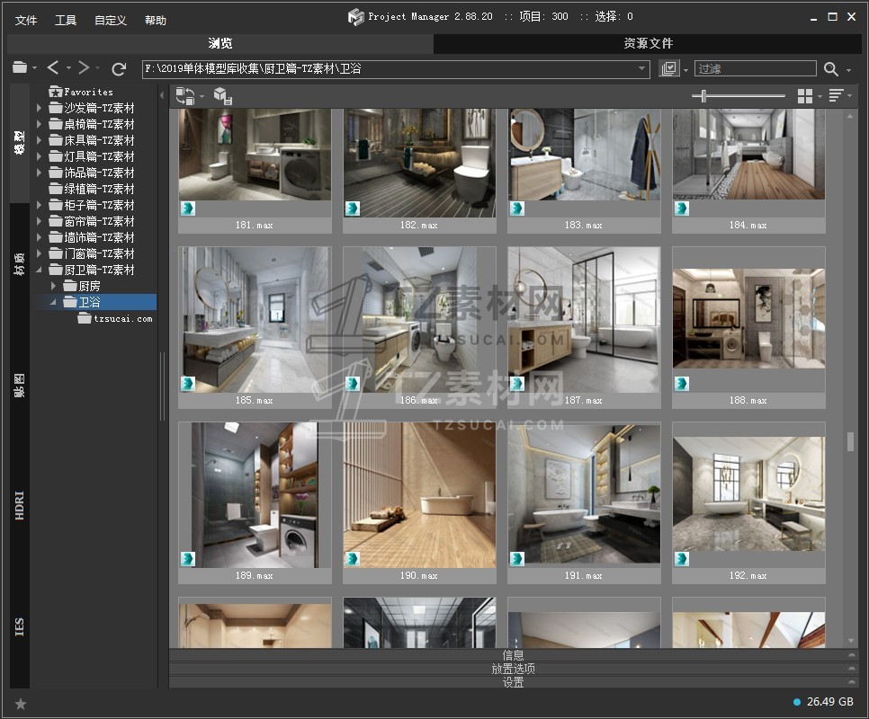Image resolution: width=869 pixels, height=719 pixels.
Task: Click the folder icon left of navigation arrows
Action: 20,68
